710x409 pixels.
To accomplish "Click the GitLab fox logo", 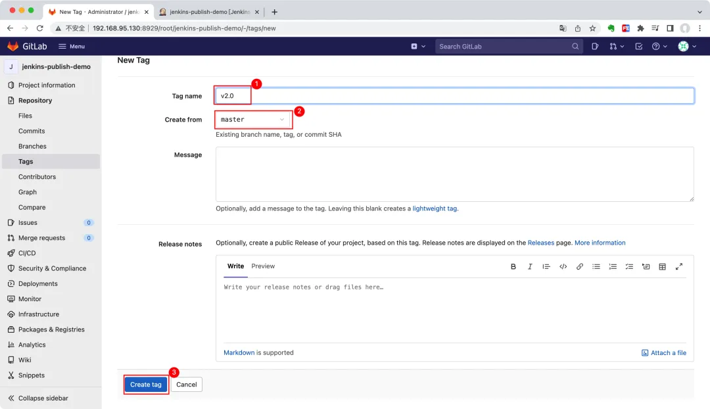I will pyautogui.click(x=12, y=46).
